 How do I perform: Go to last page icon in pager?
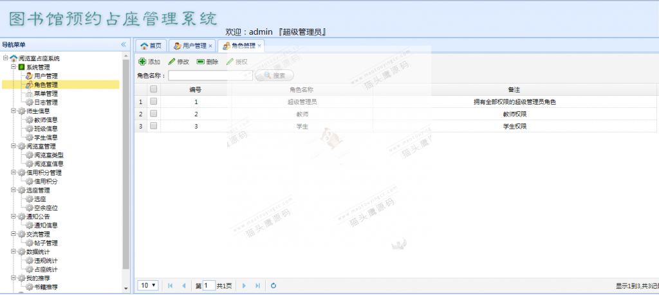pyautogui.click(x=257, y=286)
